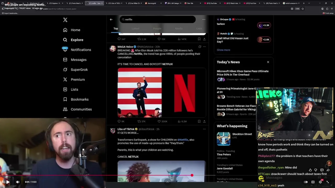
Task: Repost the MAGA Voice post with 37K reposts
Action: (142, 121)
